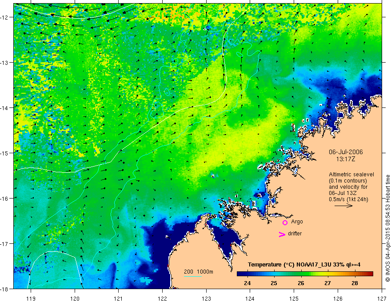Click the temperature color bar at 24

[247, 274]
